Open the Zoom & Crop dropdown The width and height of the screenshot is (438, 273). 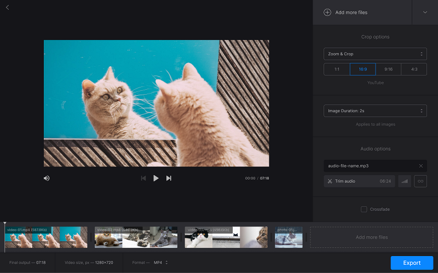coord(375,54)
